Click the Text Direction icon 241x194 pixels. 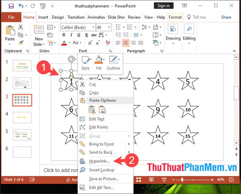[155, 27]
